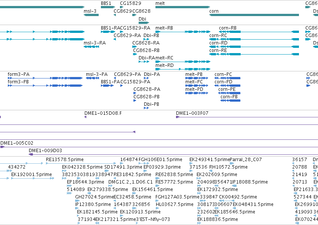The height and width of the screenshot is (225, 318).
Task: Select the HL03627.5prime EST label
Action: pos(175,204)
